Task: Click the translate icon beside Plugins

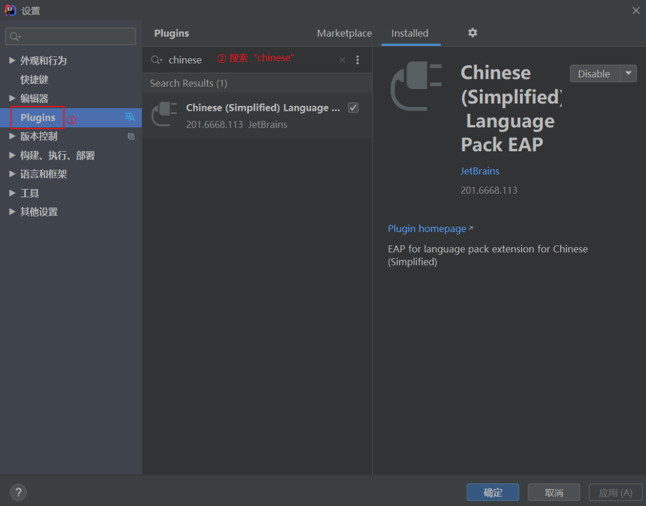Action: click(x=130, y=117)
